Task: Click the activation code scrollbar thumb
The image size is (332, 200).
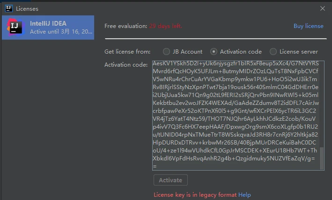Action: pos(322,158)
